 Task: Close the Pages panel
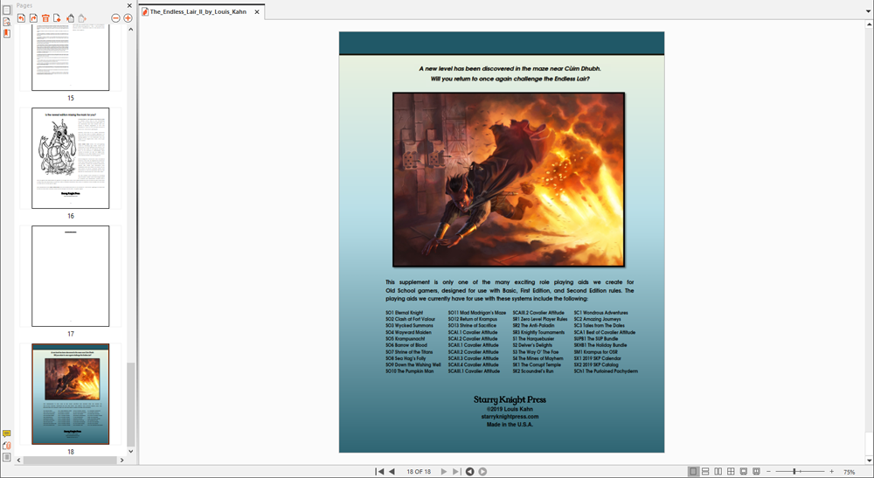click(129, 5)
